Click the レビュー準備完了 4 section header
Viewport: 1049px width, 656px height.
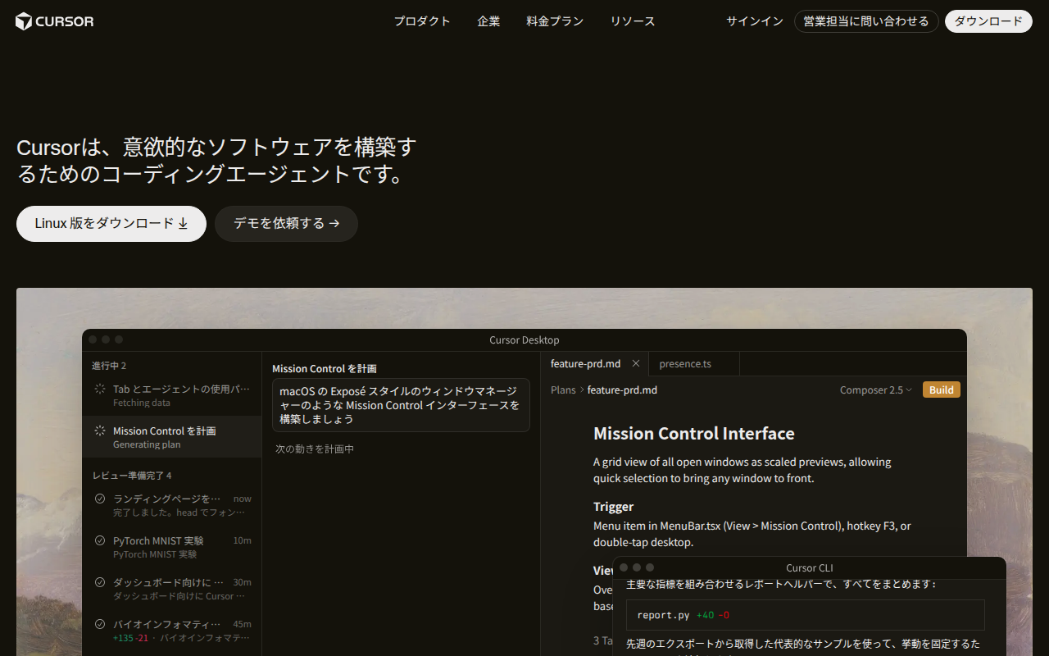coord(132,476)
